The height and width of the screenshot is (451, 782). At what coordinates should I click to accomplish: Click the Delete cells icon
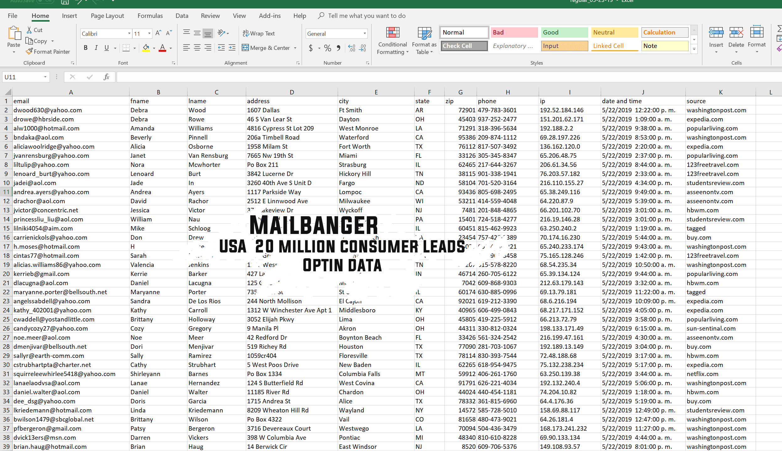736,32
